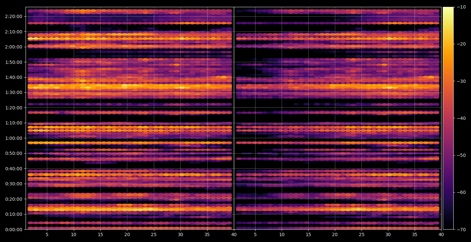Click x-axis tick 10 of the left subplot
Viewport: 471px width, 242px height.
pyautogui.click(x=73, y=234)
